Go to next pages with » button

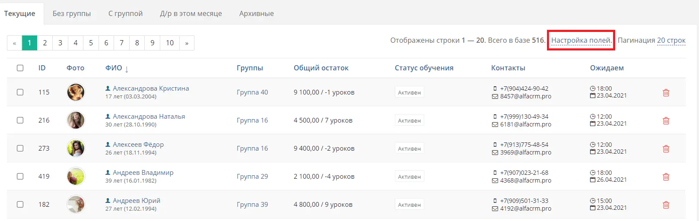coord(187,43)
